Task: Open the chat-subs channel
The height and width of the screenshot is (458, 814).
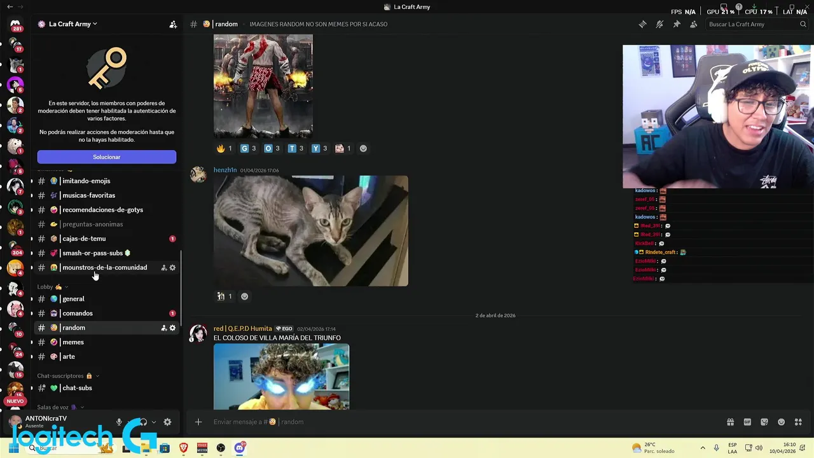Action: (x=106, y=388)
